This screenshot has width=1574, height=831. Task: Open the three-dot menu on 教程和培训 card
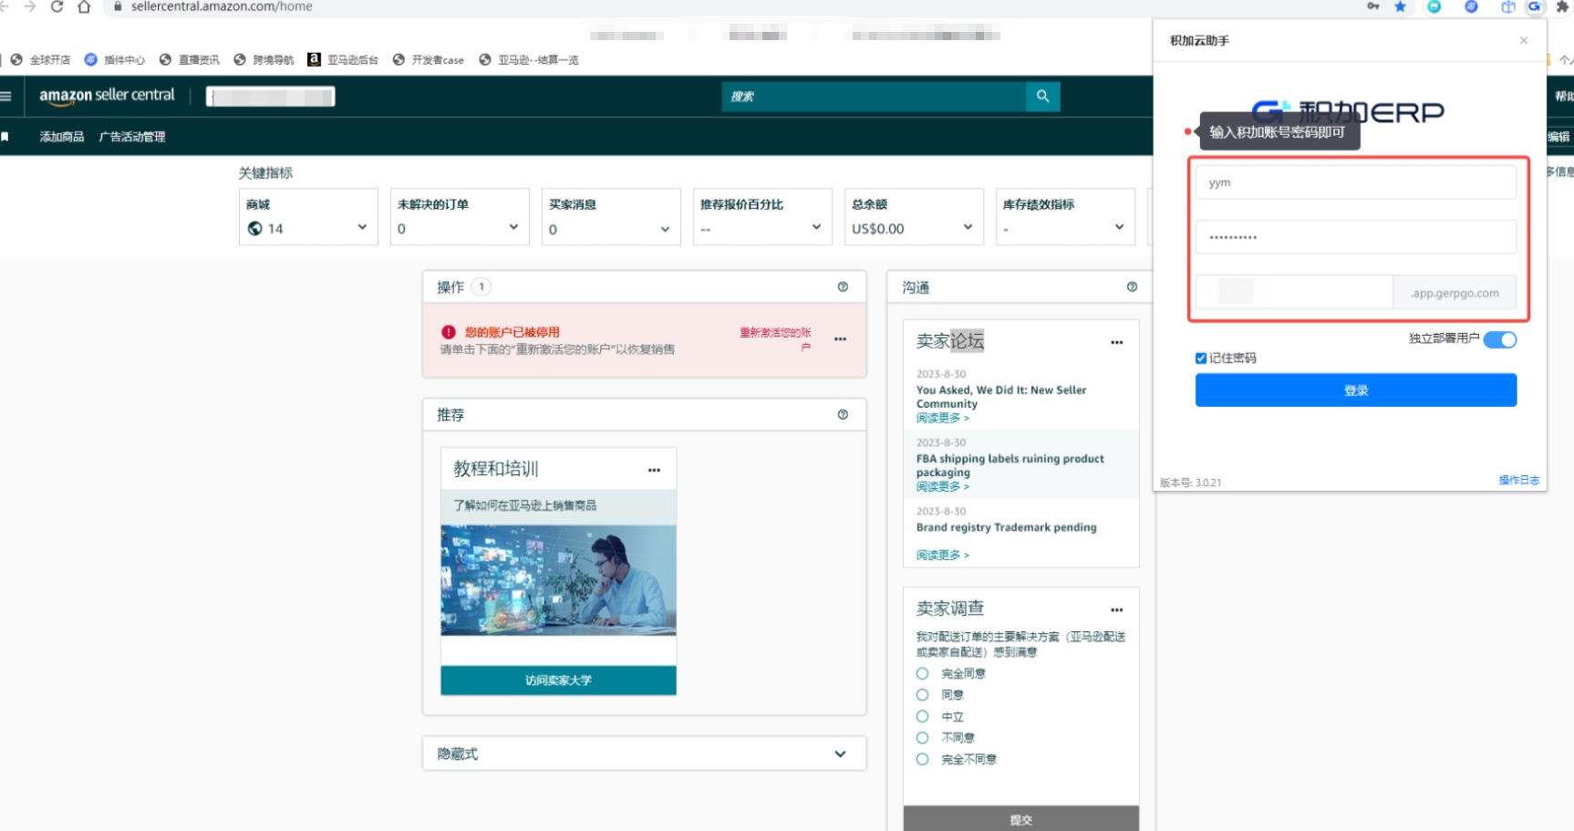[x=654, y=470]
